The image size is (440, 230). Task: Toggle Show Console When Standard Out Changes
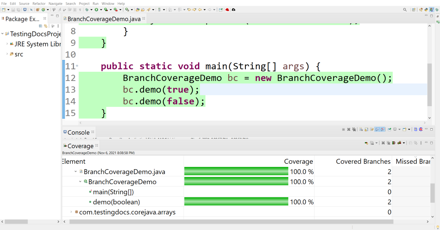coord(377,129)
